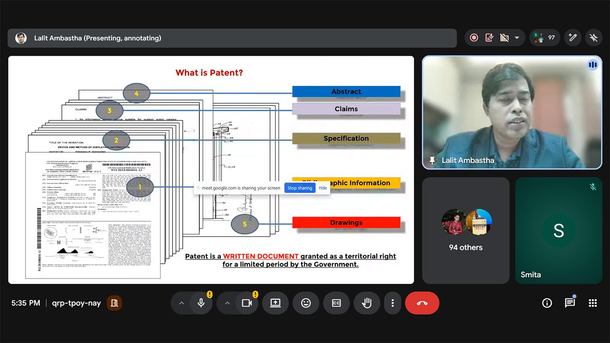Open meeting details info icon

pos(547,303)
